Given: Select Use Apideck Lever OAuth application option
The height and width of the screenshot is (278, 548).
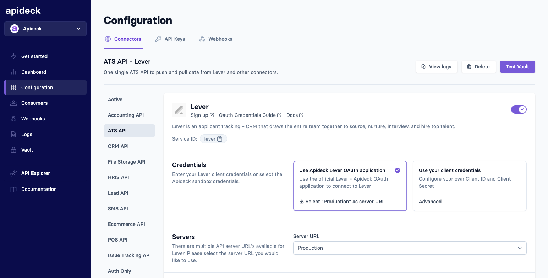Looking at the screenshot, I should pyautogui.click(x=350, y=186).
